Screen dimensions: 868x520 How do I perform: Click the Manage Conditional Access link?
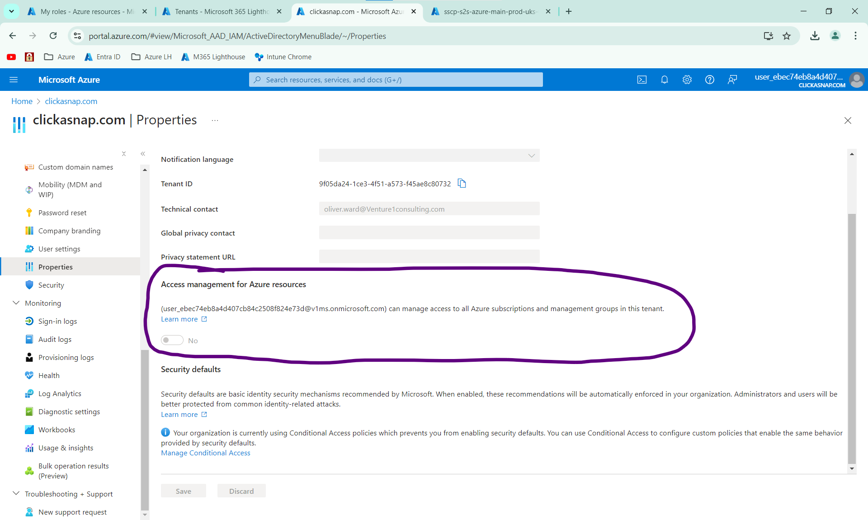tap(205, 453)
